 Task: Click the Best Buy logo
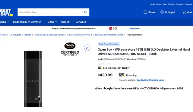coord(6,12)
